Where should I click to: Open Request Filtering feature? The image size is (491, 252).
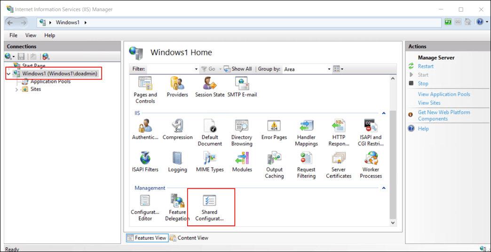(x=306, y=165)
